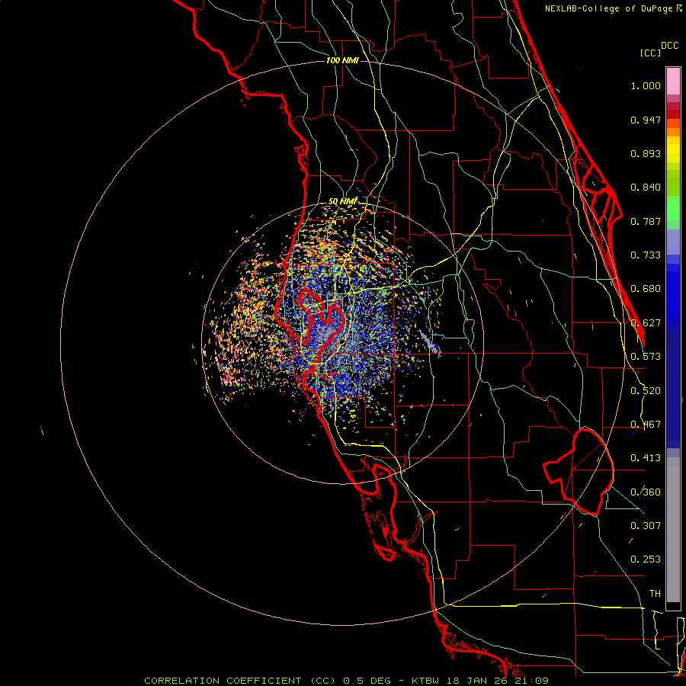Viewport: 686px width, 686px height.
Task: Select the 0.627 color scale value
Action: click(646, 323)
